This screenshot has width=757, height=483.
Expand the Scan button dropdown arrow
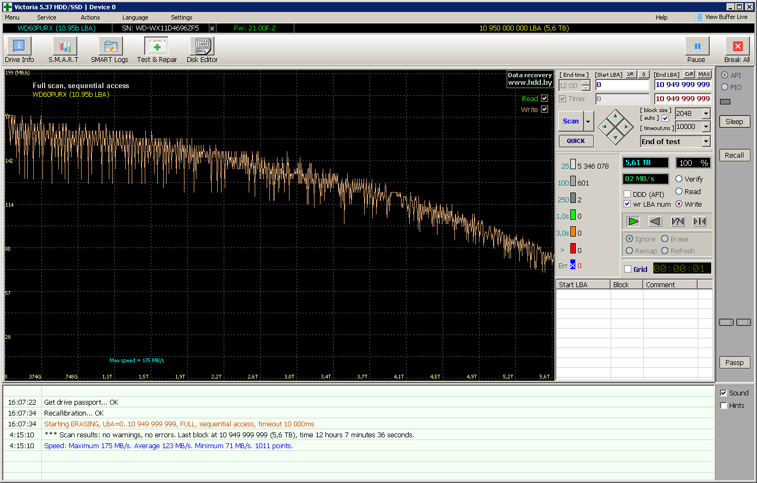(588, 121)
